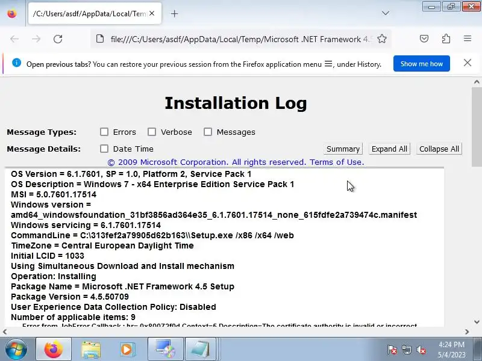The image size is (482, 361).
Task: Click the Initial LCID = 1033 line
Action: [48, 256]
